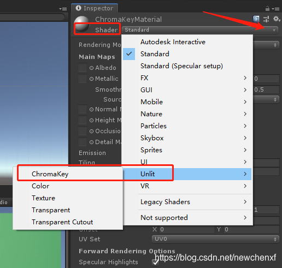
Task: Expand the Legacy Shaders submenu
Action: point(187,202)
